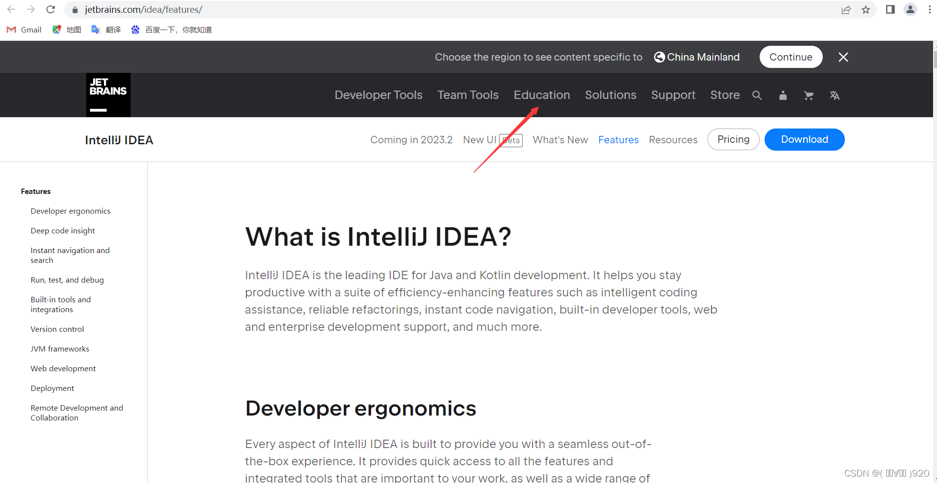The width and height of the screenshot is (937, 483).
Task: Open Education menu
Action: (542, 95)
